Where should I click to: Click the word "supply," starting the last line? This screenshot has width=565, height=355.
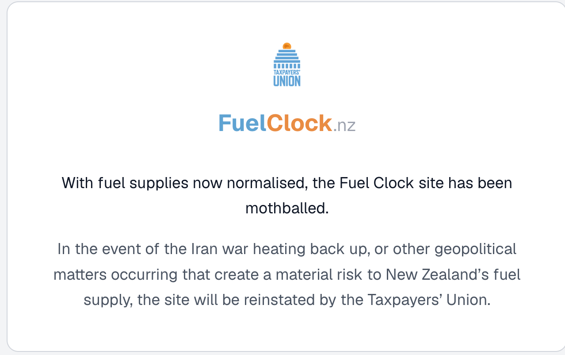[108, 301]
